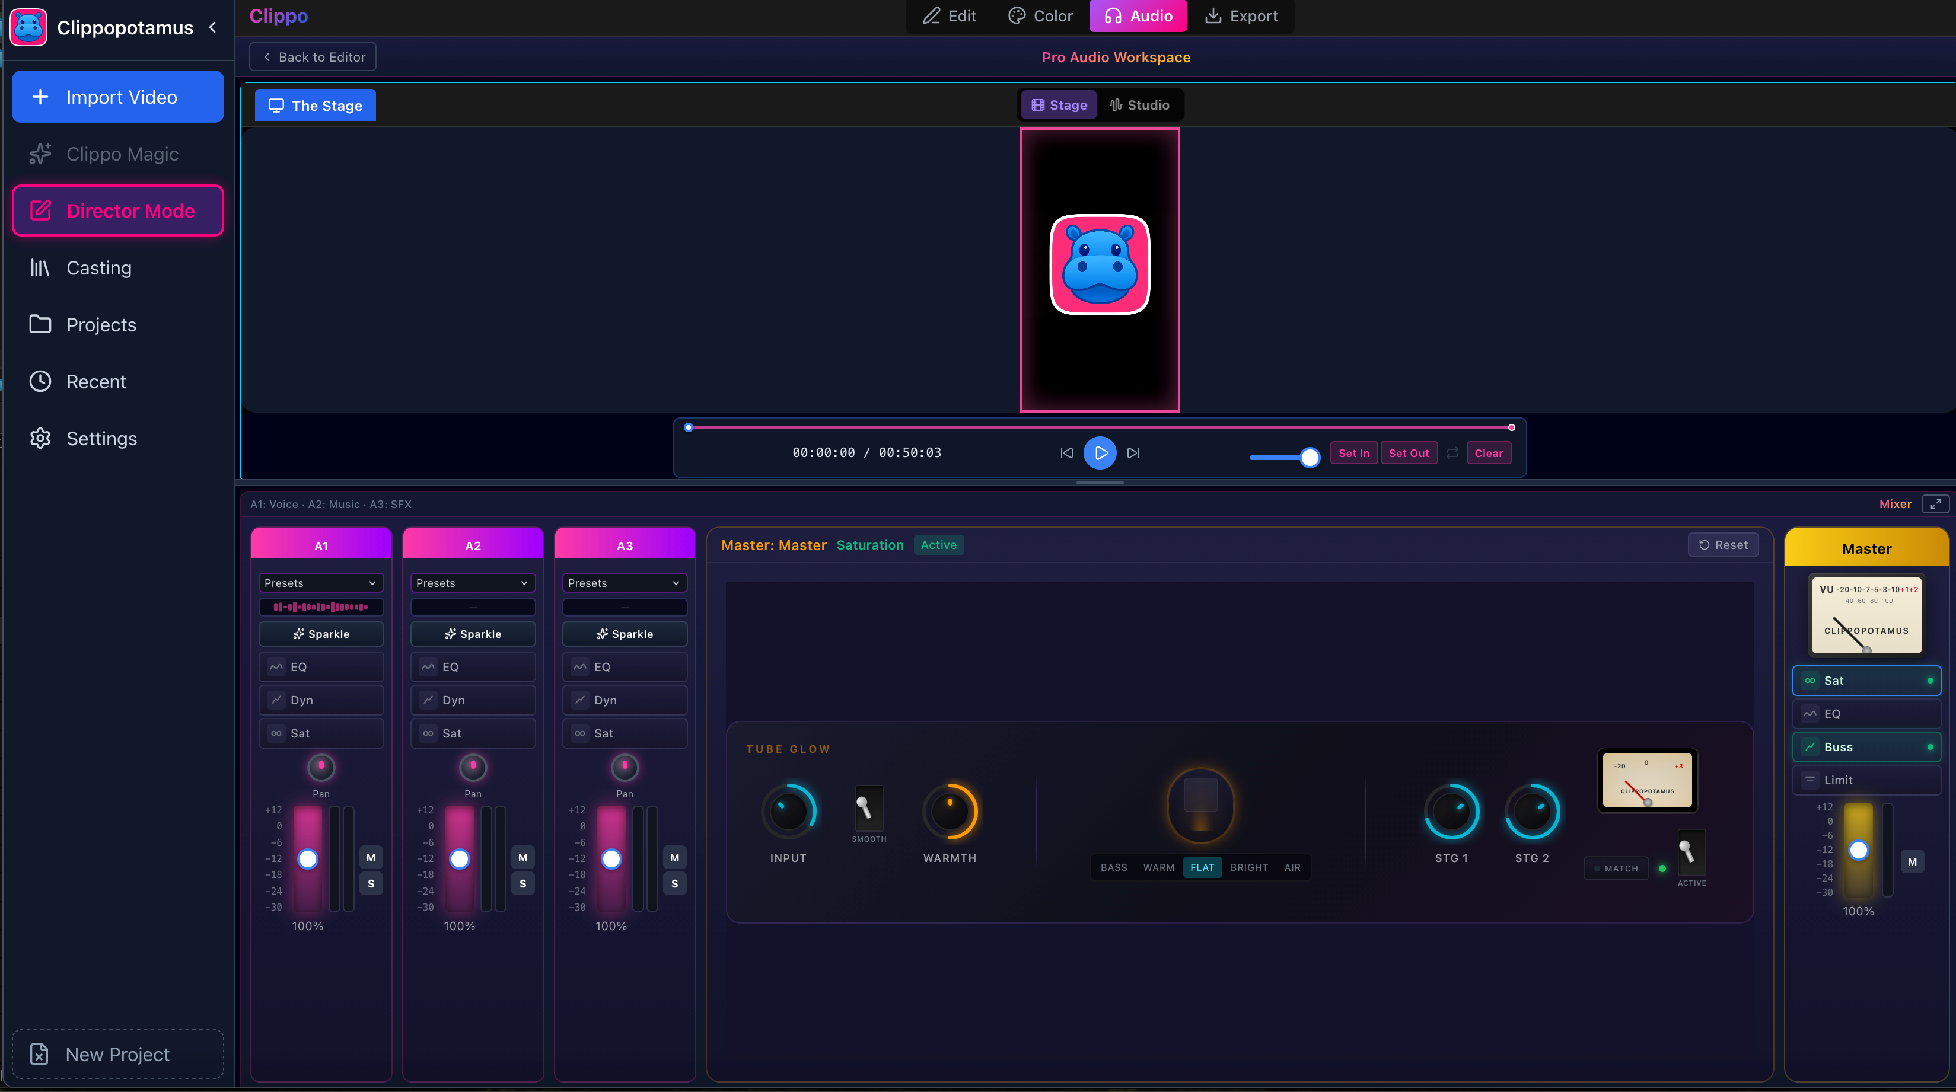Open Sat on channel A3
Viewport: 1956px width, 1092px height.
click(x=625, y=734)
